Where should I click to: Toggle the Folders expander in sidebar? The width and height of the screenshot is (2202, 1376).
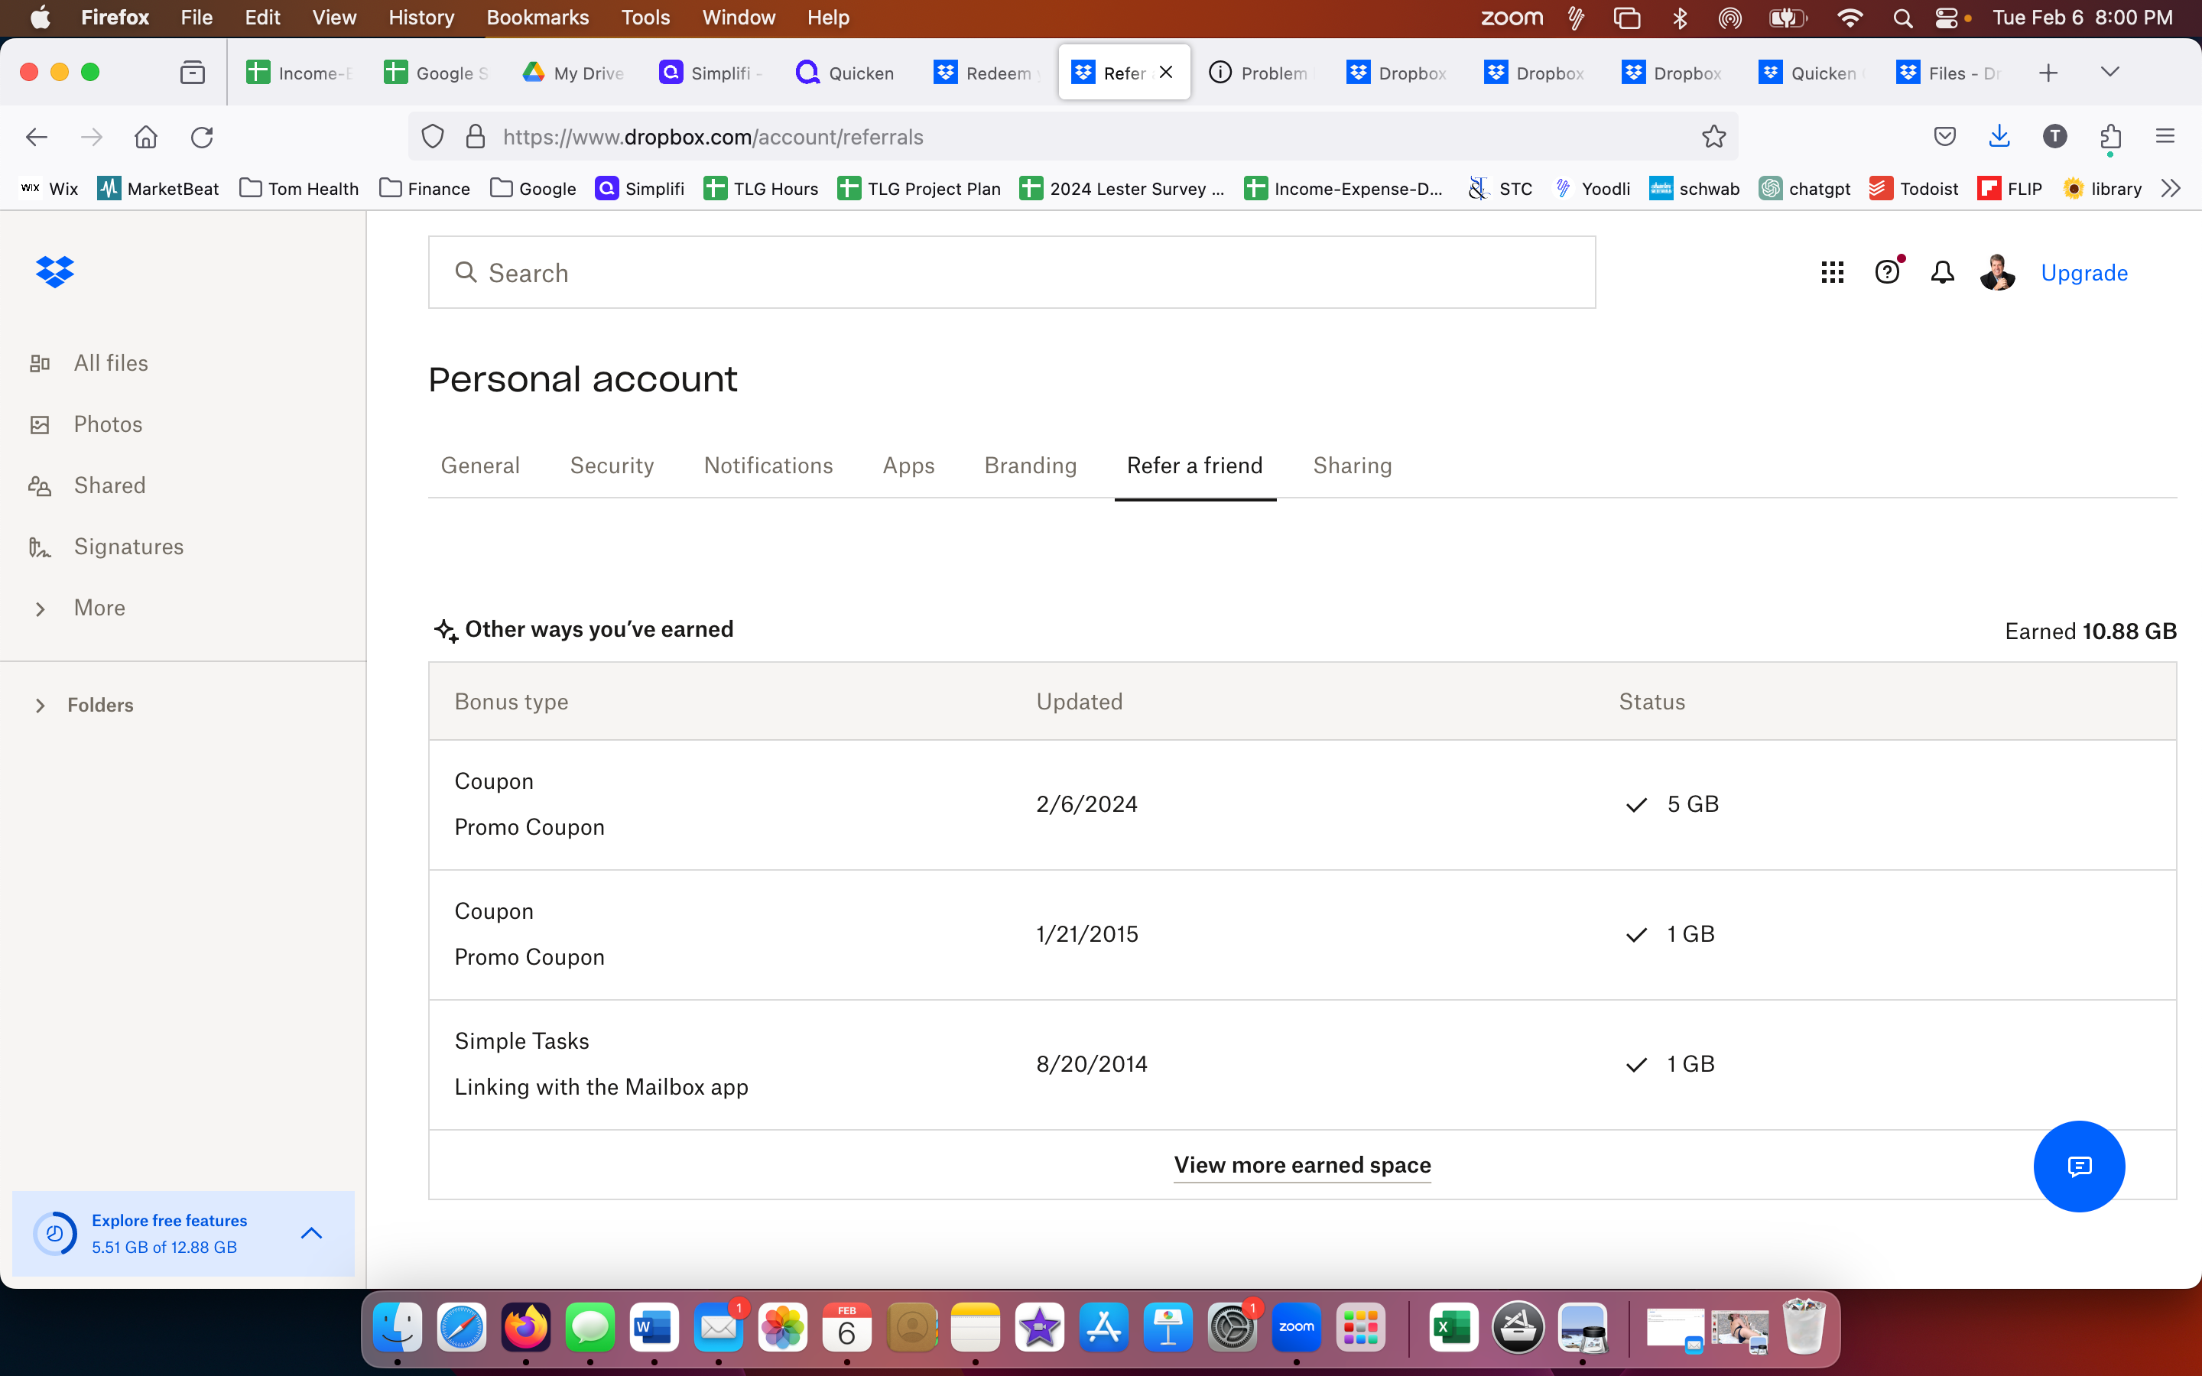click(x=41, y=704)
